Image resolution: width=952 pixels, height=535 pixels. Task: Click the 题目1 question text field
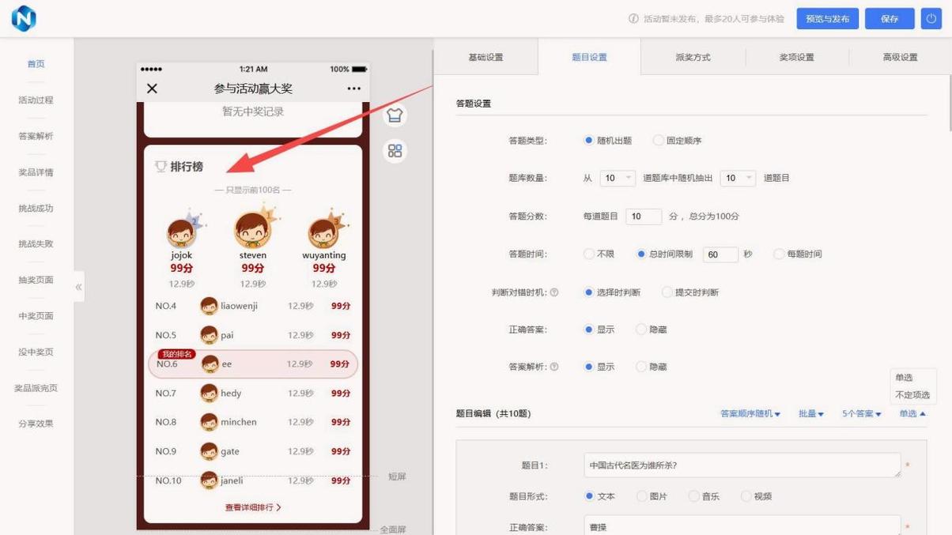coord(742,465)
